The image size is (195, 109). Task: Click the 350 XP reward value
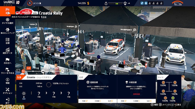click(124, 101)
